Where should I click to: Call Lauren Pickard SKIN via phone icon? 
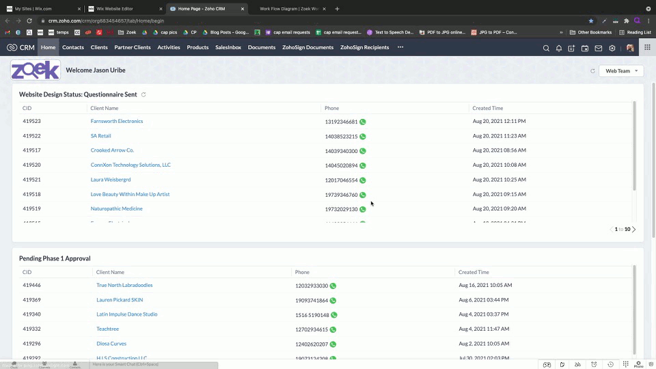tap(333, 301)
